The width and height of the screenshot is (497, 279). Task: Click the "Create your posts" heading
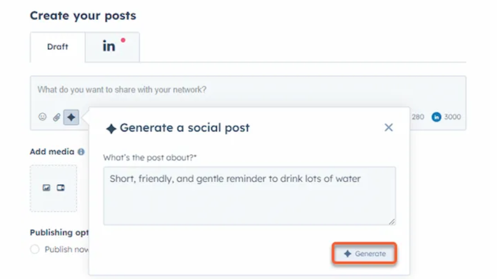(83, 16)
